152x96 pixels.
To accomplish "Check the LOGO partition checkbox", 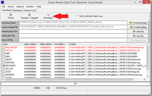I will 4,72.
